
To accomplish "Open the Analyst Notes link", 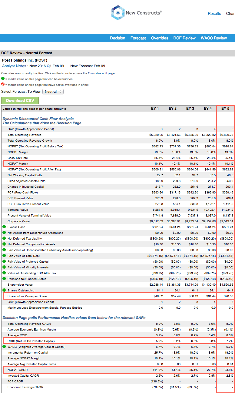I will coord(14,66).
